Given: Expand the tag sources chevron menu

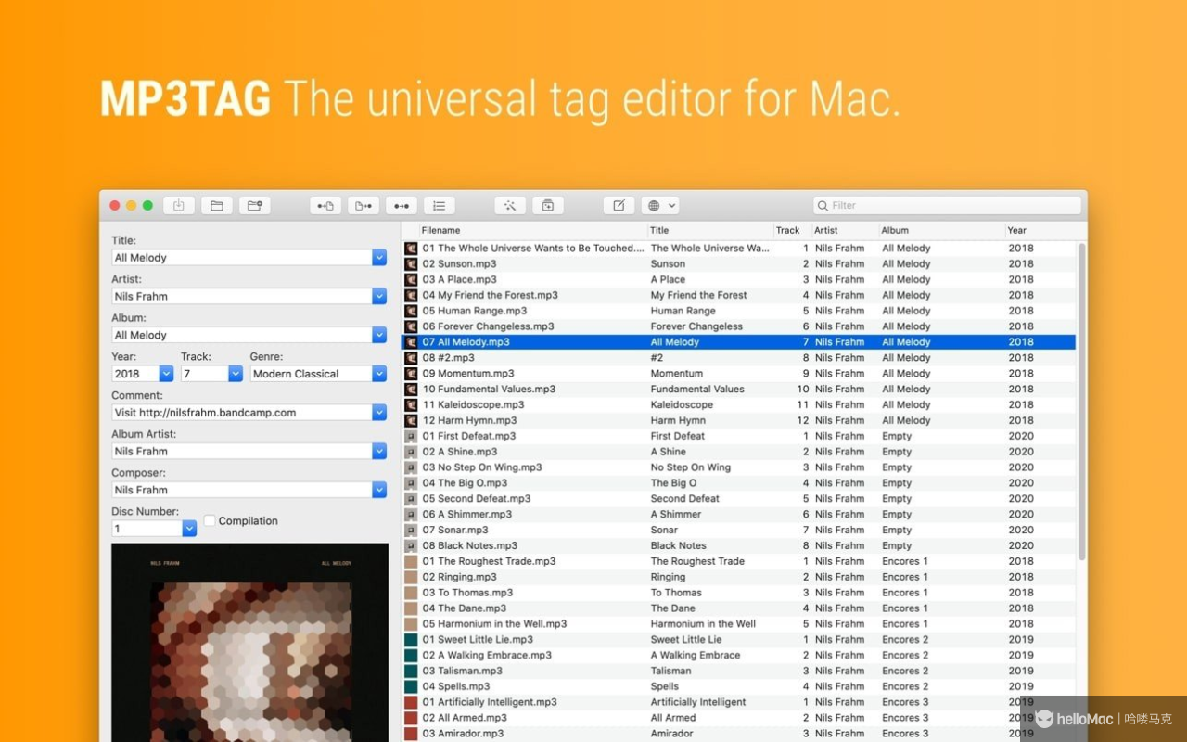Looking at the screenshot, I should (672, 205).
